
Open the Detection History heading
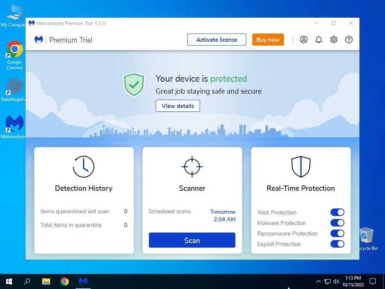click(83, 188)
